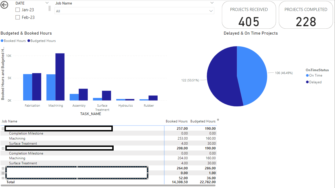Tick the Jan-23 date checkbox
This screenshot has width=335, height=188.
(18, 10)
